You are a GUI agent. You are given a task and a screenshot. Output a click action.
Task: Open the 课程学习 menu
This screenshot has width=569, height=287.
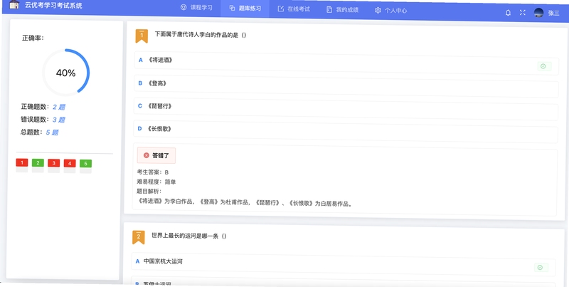tap(196, 8)
